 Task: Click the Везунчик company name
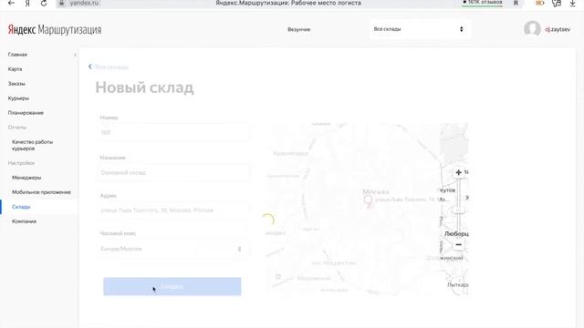[x=298, y=29]
